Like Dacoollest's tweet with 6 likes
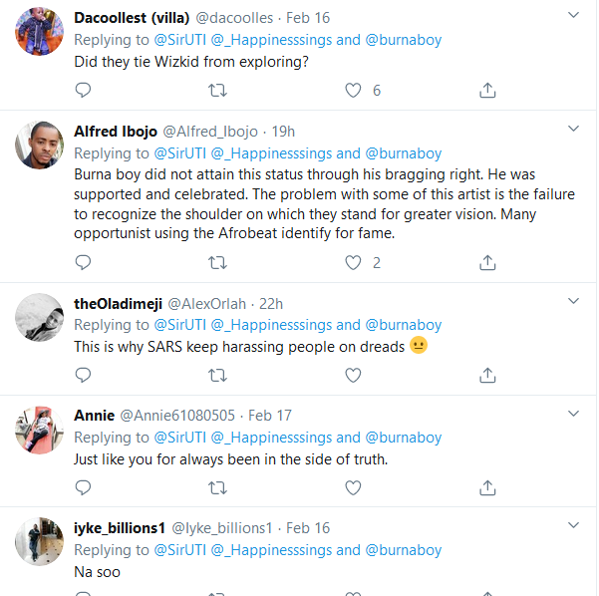 click(353, 91)
